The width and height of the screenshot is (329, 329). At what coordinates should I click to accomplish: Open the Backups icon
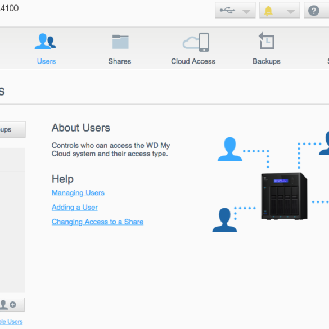click(x=267, y=40)
